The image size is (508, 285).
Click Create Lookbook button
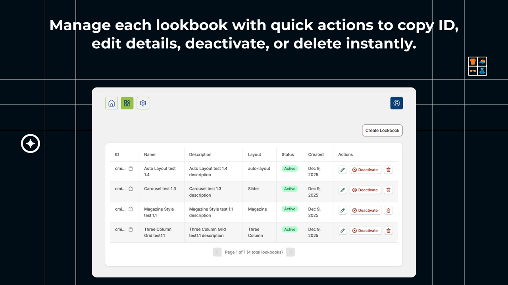(x=383, y=131)
